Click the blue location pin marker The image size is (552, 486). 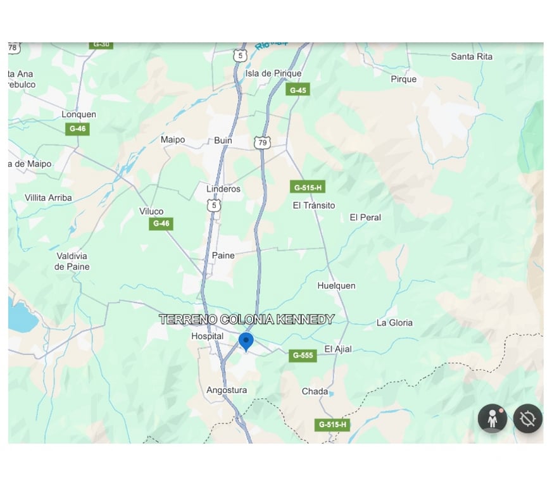(246, 342)
